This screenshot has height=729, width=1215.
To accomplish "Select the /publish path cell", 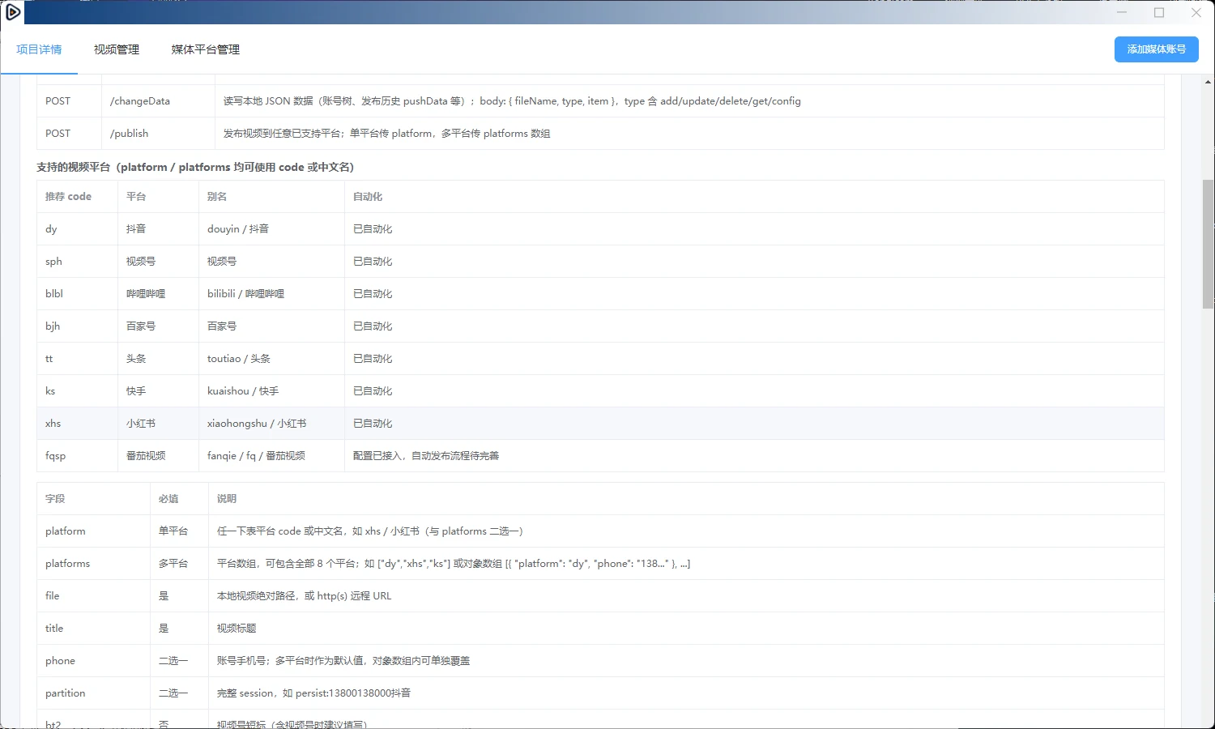I will point(159,134).
